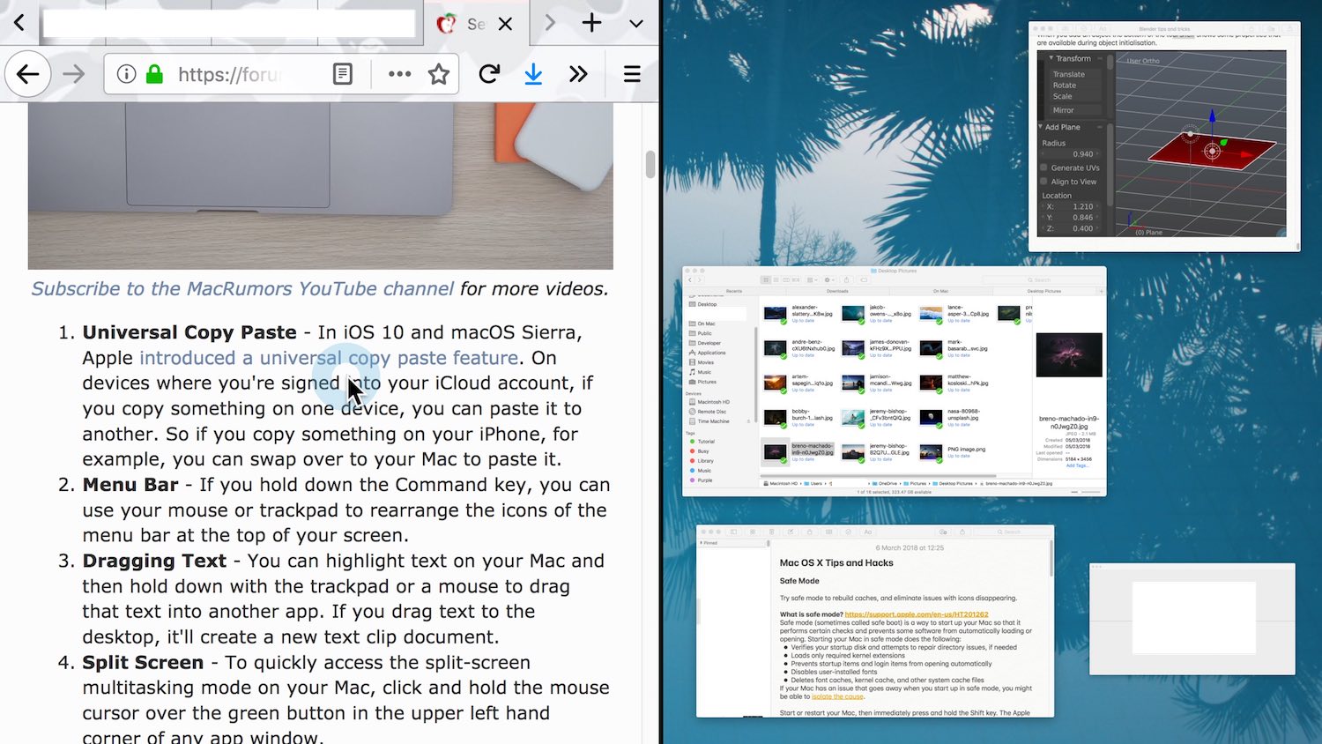The image size is (1322, 744).
Task: Click the MacBook video image above the article
Action: [x=321, y=185]
